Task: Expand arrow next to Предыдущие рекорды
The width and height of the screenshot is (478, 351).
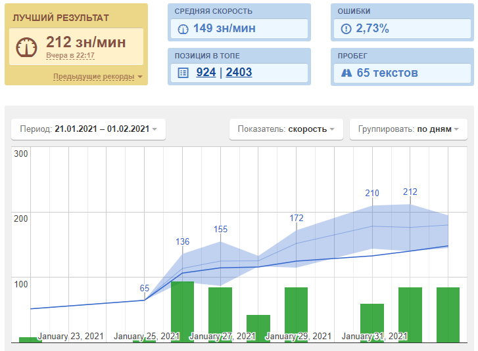Action: (140, 77)
